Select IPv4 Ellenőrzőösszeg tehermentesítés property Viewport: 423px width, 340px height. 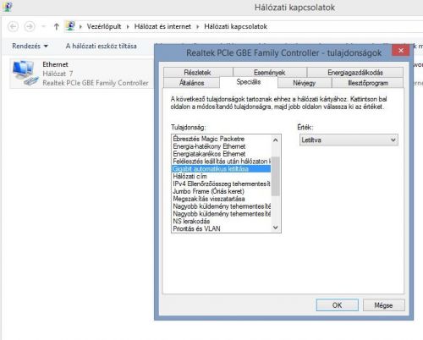coord(222,184)
